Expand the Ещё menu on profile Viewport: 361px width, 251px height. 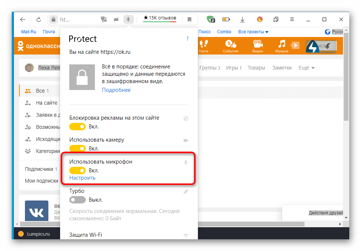[306, 68]
